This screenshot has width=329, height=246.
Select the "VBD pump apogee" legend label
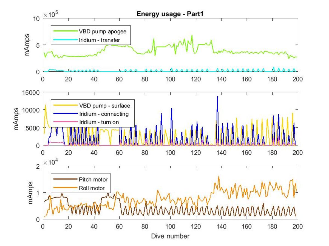(103, 31)
